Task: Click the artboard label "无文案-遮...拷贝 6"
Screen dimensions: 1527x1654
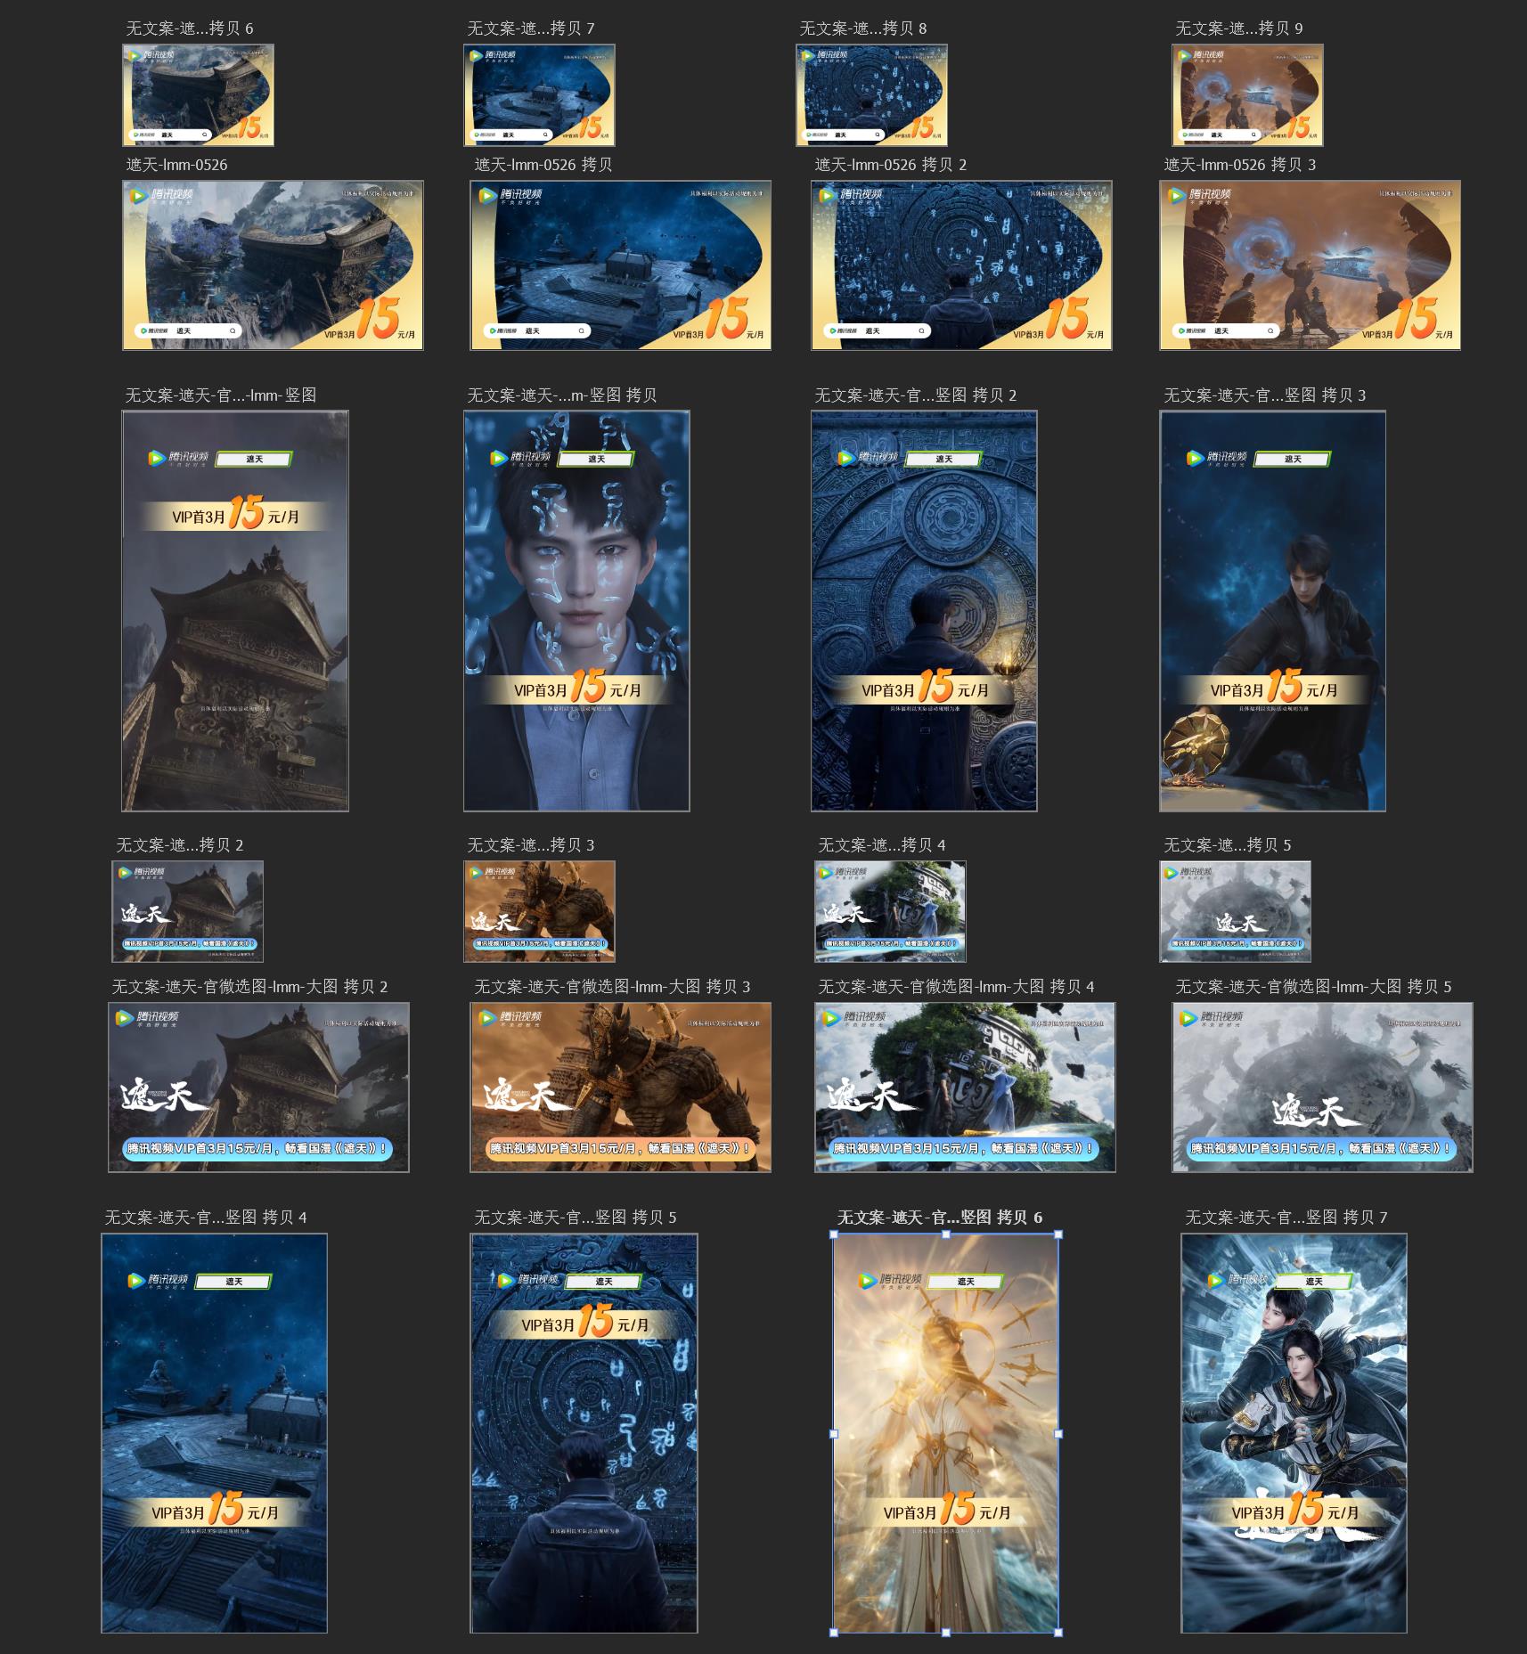Action: tap(190, 29)
